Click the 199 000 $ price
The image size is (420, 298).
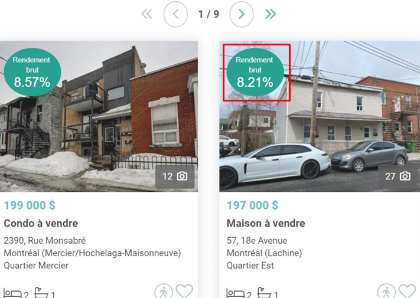30,205
